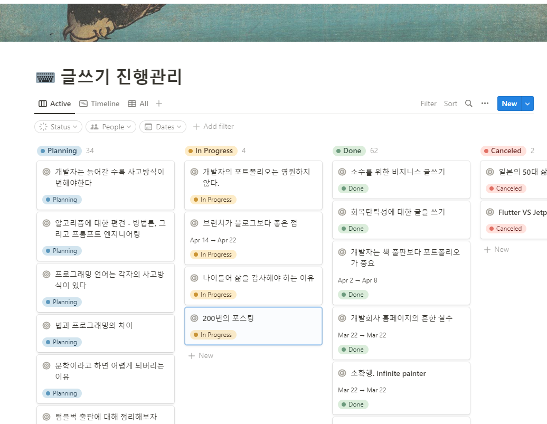This screenshot has width=547, height=424.
Task: Click the Planning column count 34
Action: point(90,151)
